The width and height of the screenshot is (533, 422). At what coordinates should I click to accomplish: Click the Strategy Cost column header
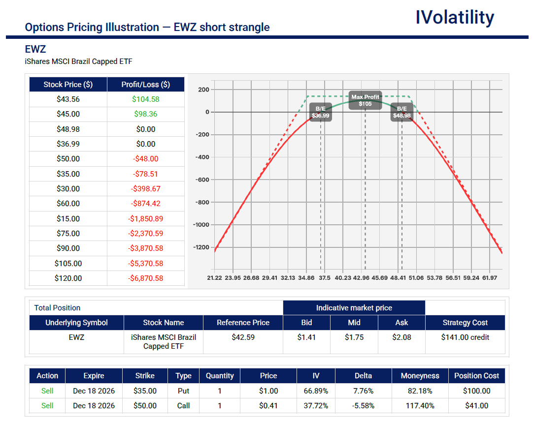click(465, 323)
